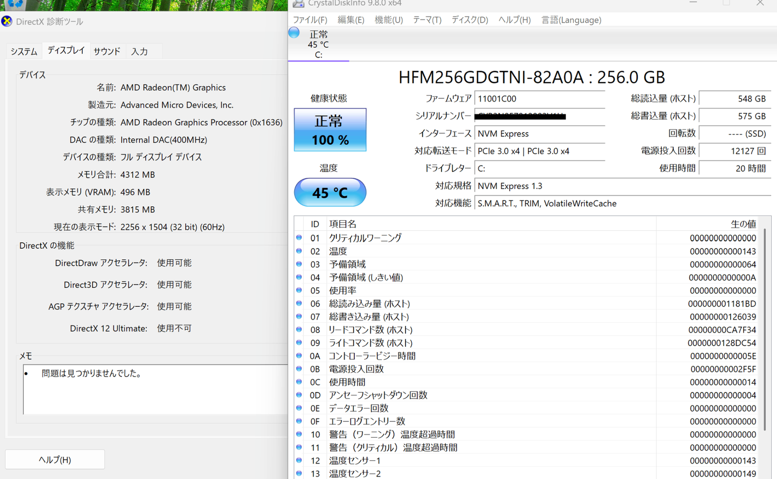Switch to the 入力 tab
Screen dimensions: 777x479
pos(139,52)
